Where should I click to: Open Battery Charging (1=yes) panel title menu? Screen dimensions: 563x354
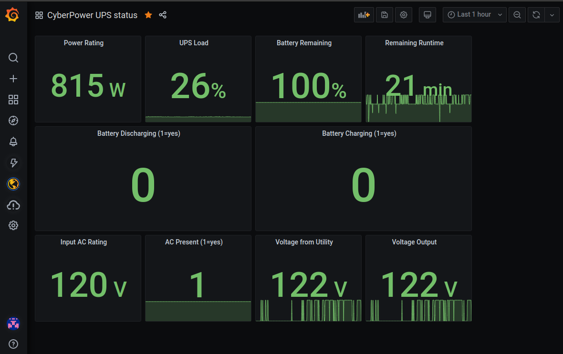coord(359,133)
